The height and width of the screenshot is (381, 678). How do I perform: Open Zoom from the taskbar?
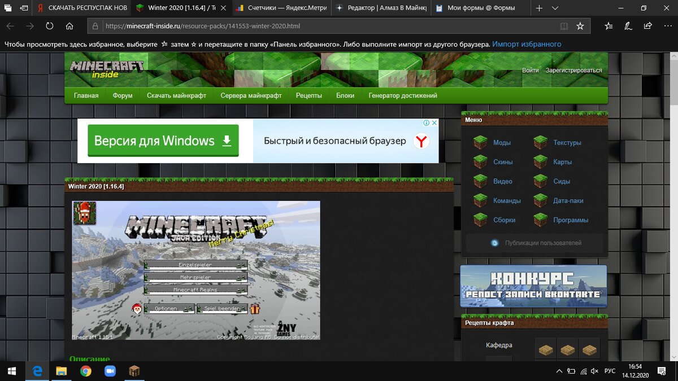tap(110, 371)
